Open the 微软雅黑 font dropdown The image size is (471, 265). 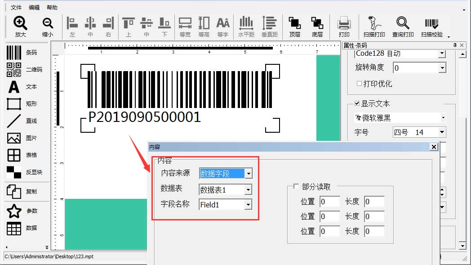pyautogui.click(x=443, y=118)
